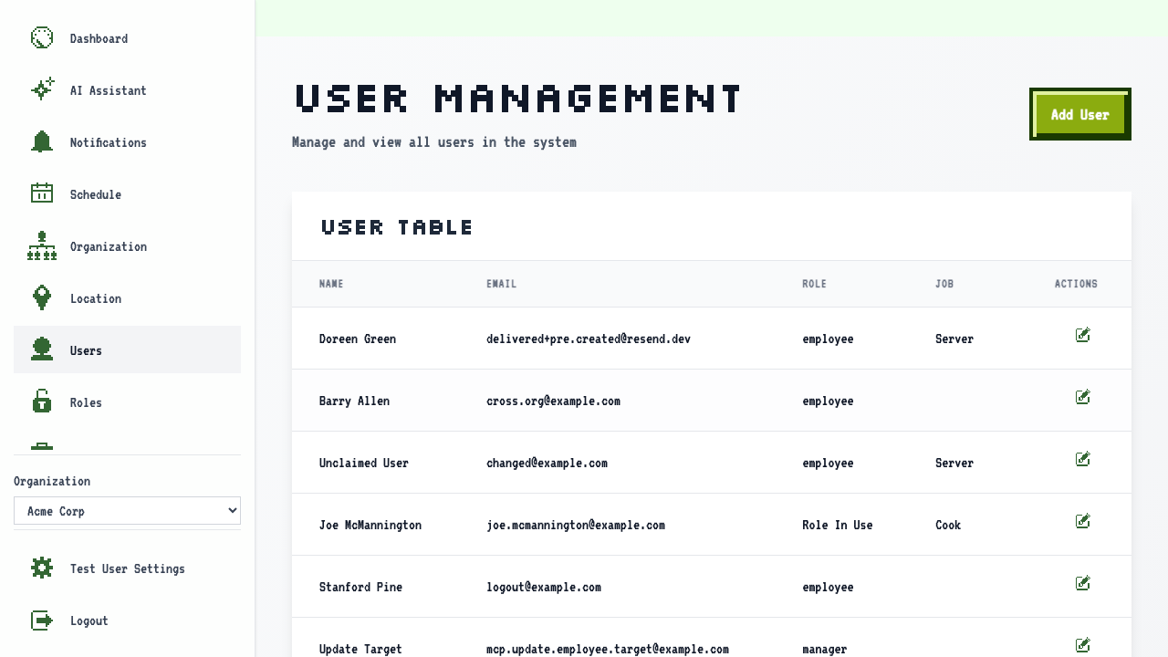Open the Roles page
This screenshot has height=657, width=1168.
click(127, 402)
